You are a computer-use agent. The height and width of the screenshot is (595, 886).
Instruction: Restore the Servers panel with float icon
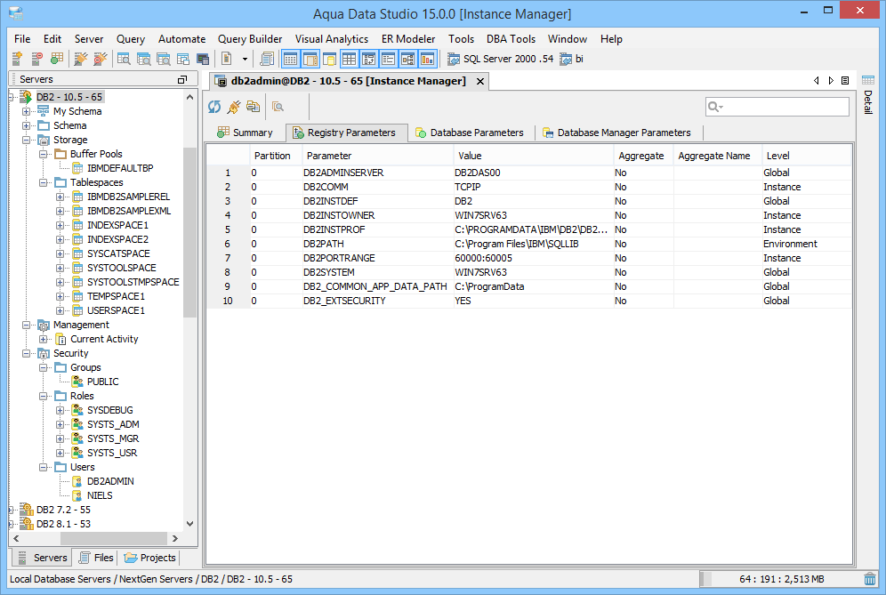(182, 80)
